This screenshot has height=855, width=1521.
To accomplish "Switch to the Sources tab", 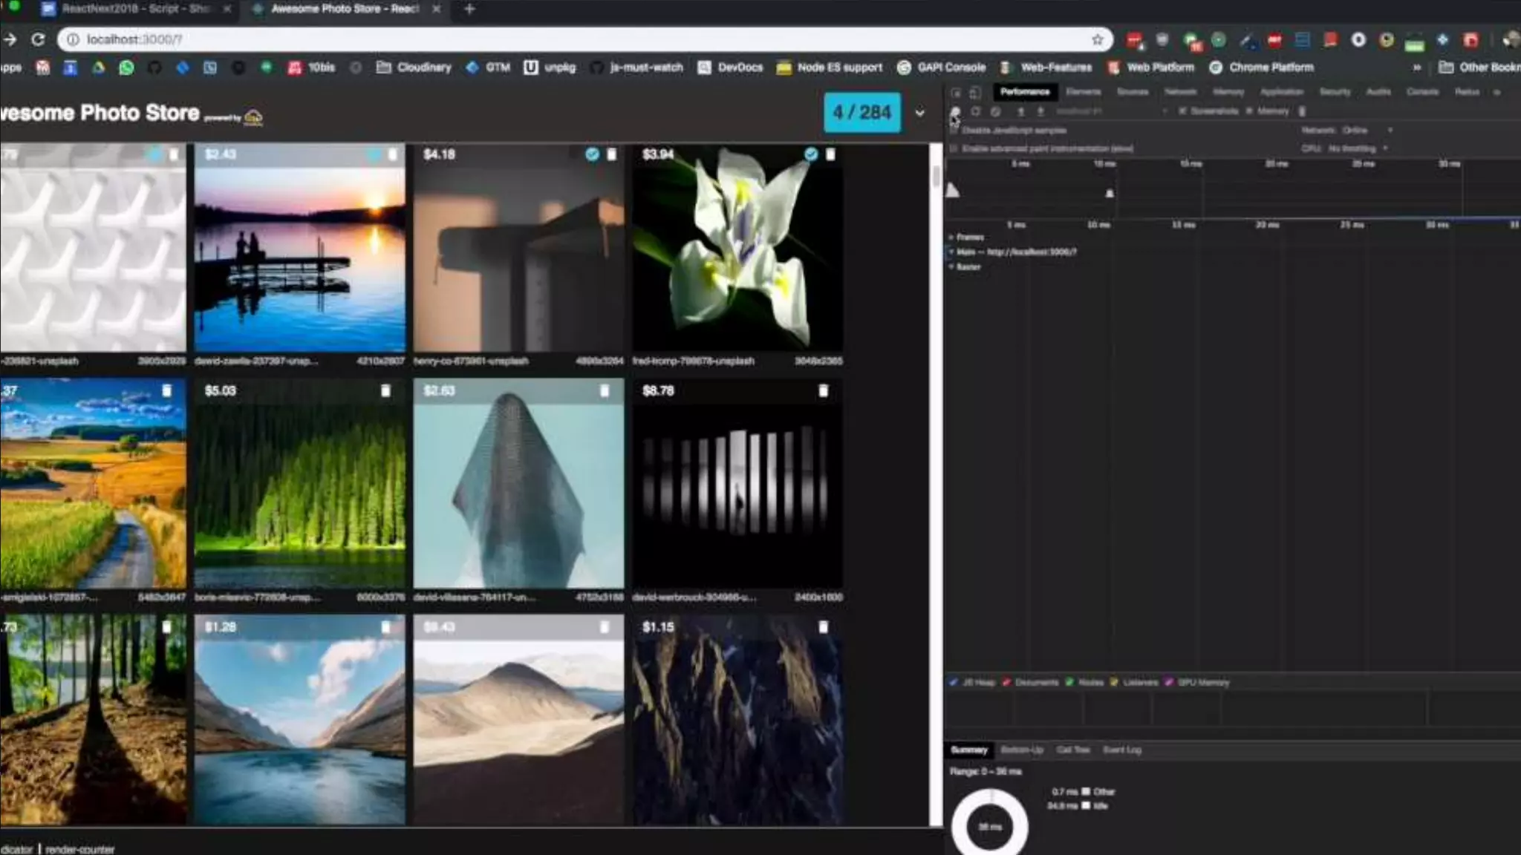I will [1133, 92].
